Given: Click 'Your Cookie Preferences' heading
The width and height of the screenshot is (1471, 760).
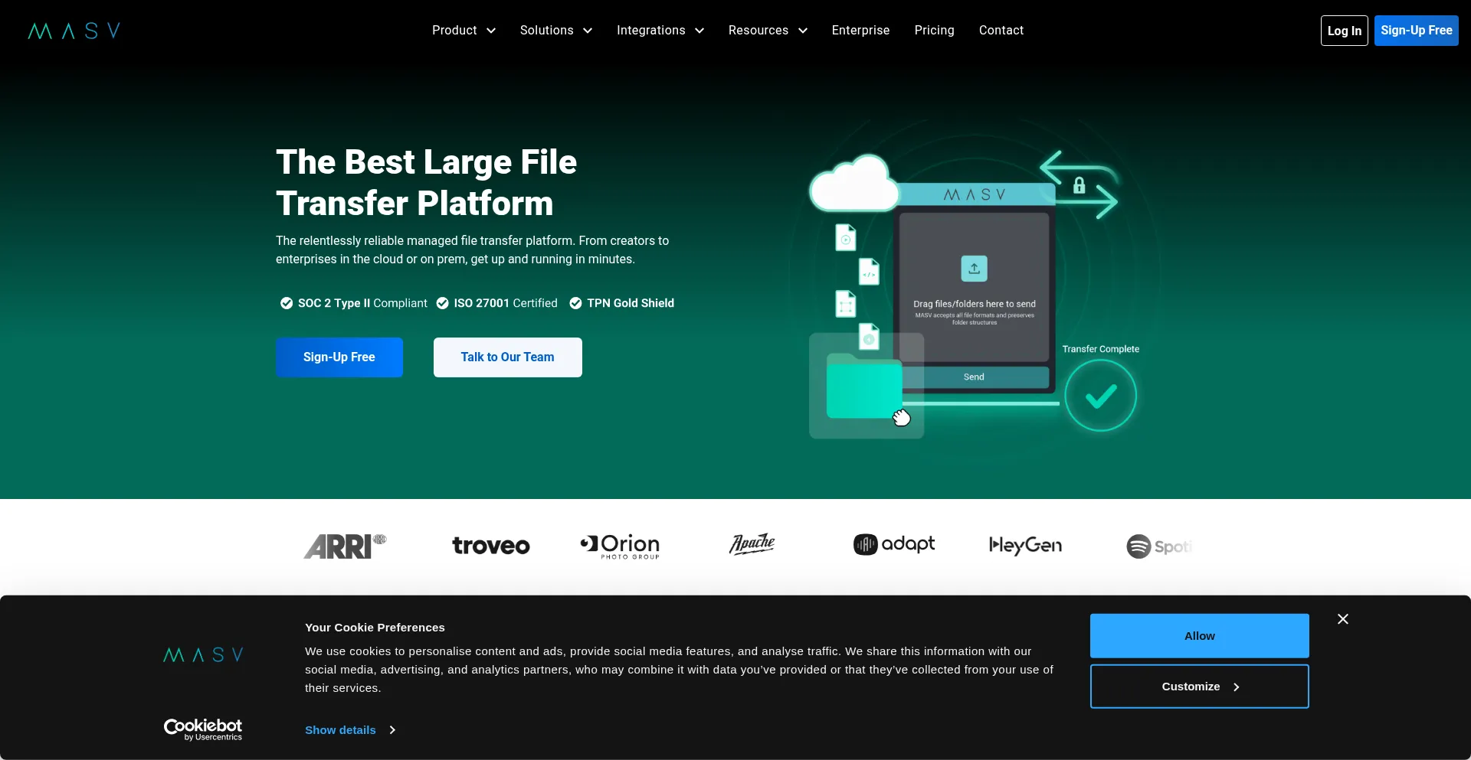Looking at the screenshot, I should [x=375, y=628].
